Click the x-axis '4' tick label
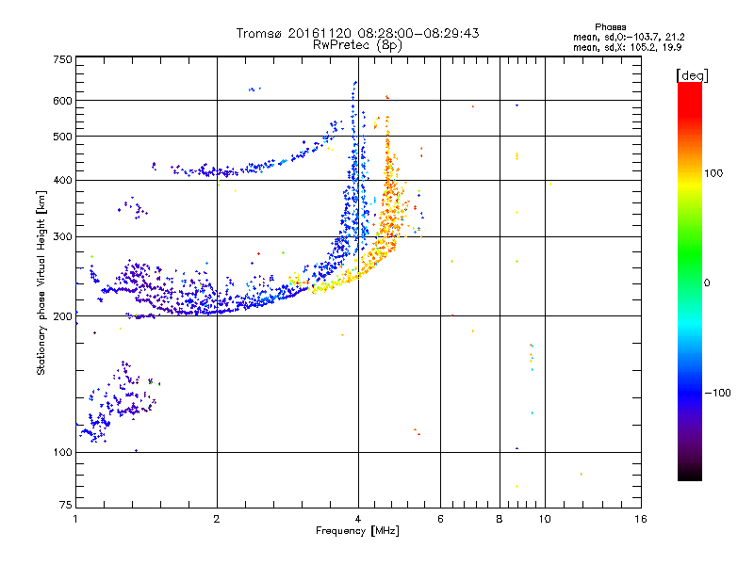The height and width of the screenshot is (565, 754). point(358,519)
